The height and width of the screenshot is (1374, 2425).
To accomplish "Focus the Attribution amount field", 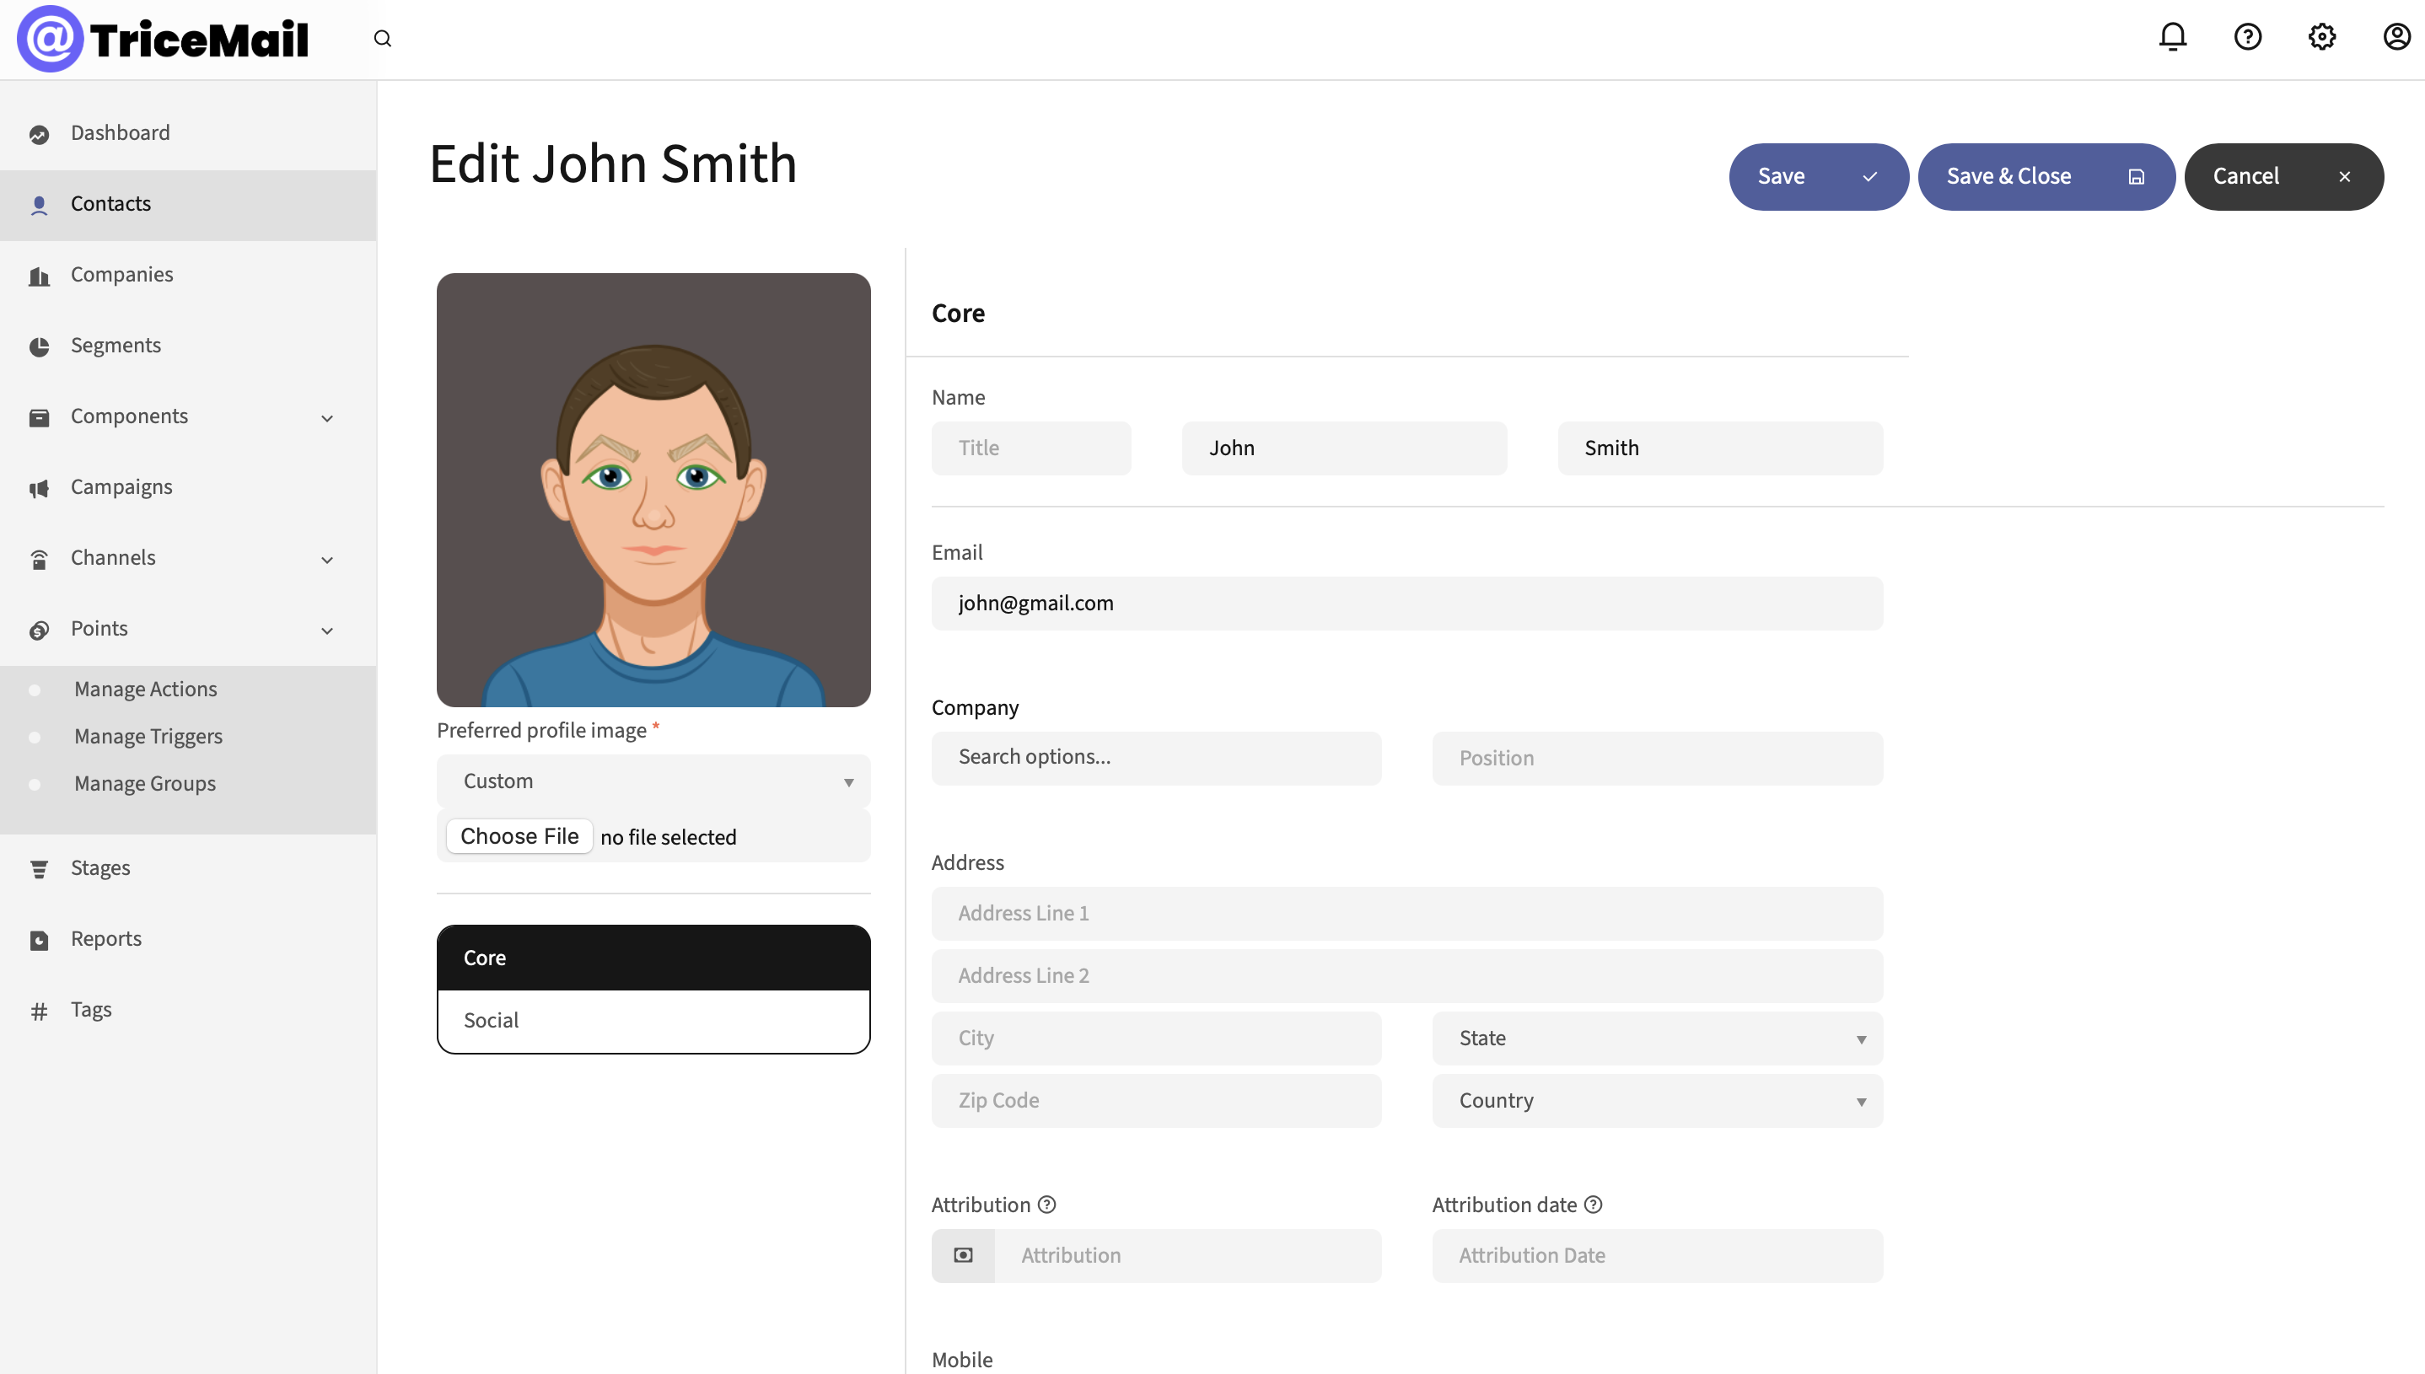I will pyautogui.click(x=1187, y=1255).
